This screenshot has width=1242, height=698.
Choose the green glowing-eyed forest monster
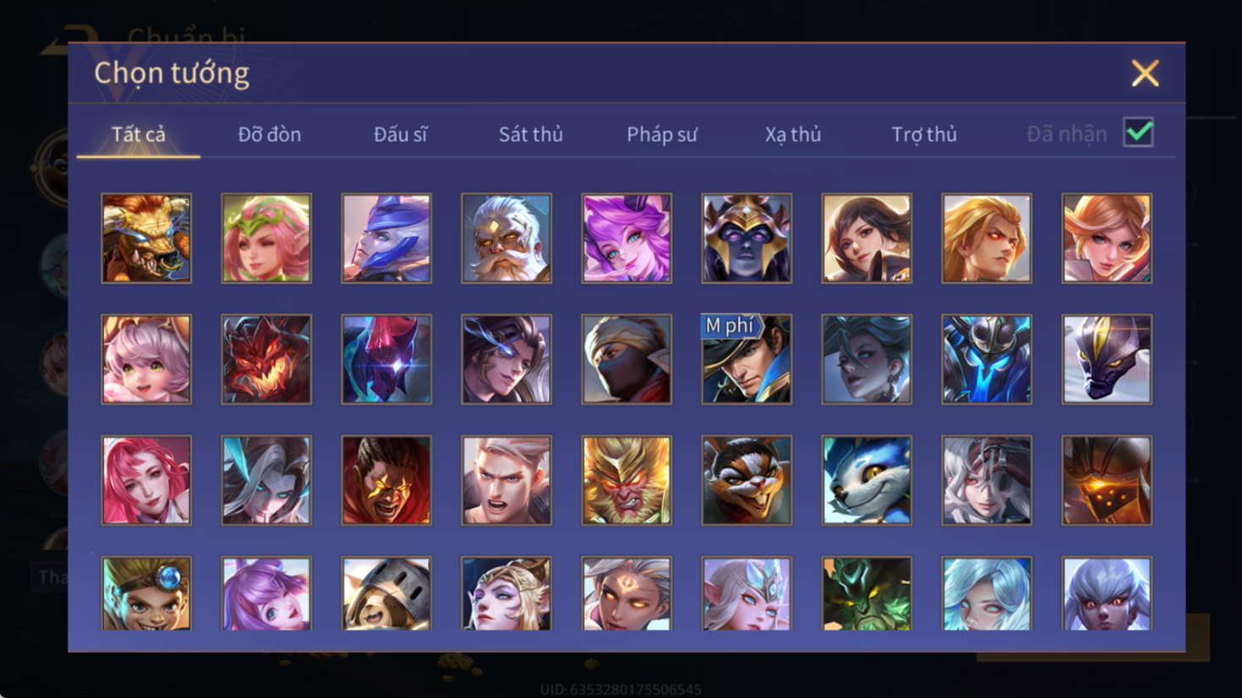click(867, 593)
